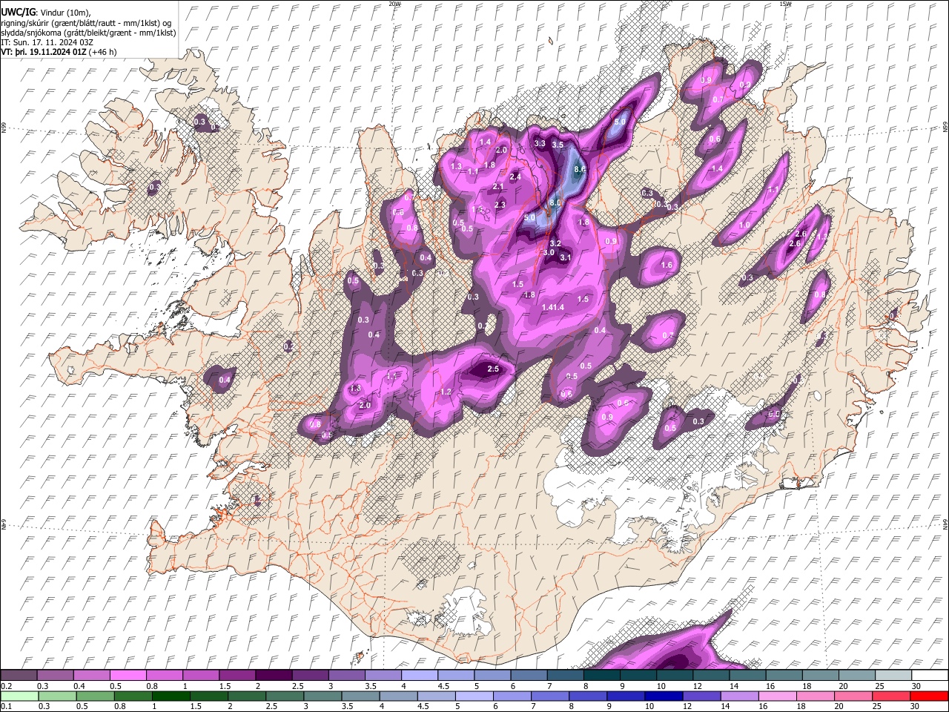Click the light pink 16–18 bottom legend swatch
The width and height of the screenshot is (949, 712).
[778, 696]
